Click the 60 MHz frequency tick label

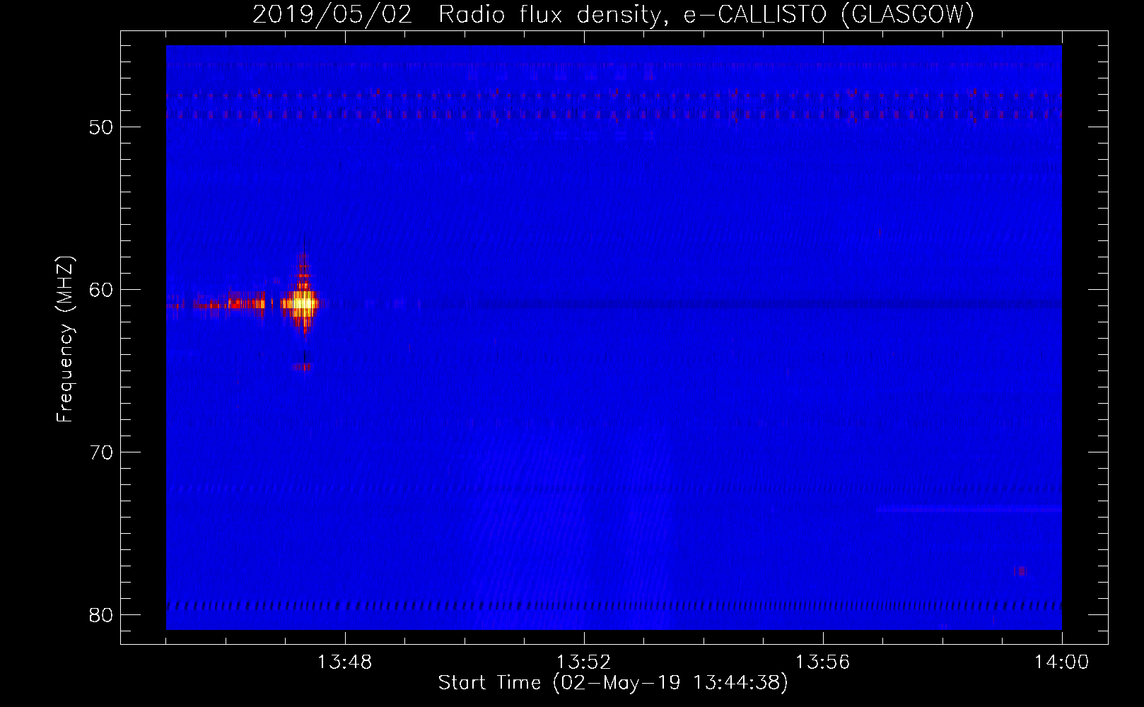click(102, 290)
